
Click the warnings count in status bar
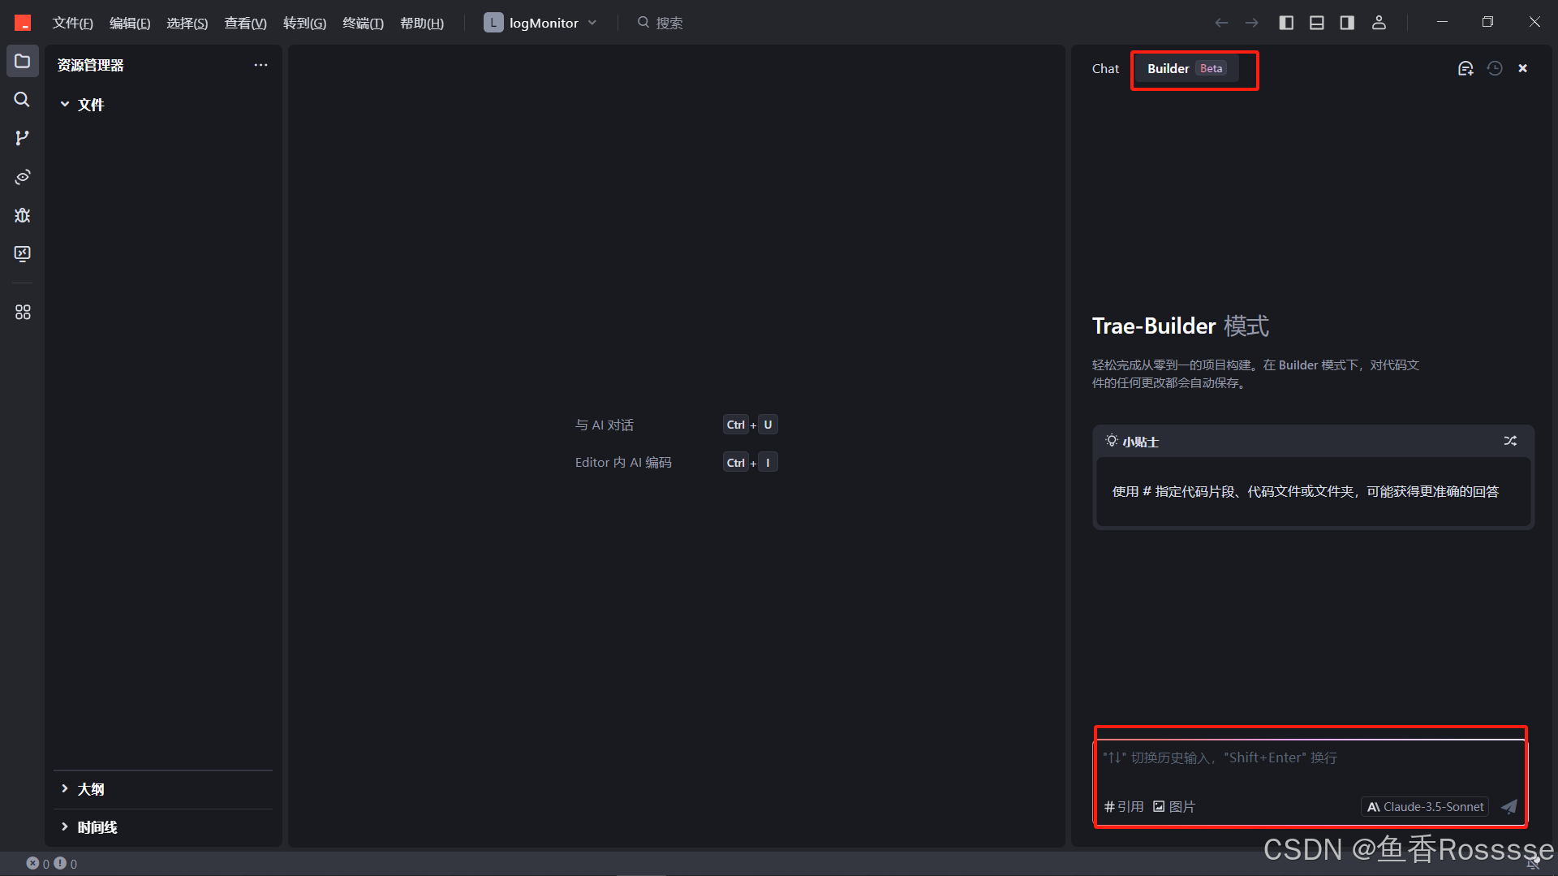66,864
